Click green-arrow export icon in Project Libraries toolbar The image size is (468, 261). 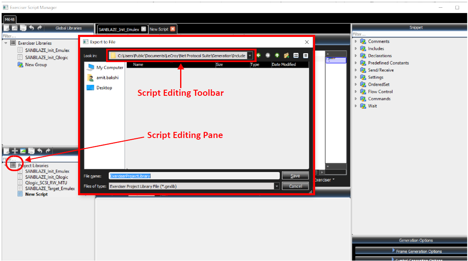[23, 151]
